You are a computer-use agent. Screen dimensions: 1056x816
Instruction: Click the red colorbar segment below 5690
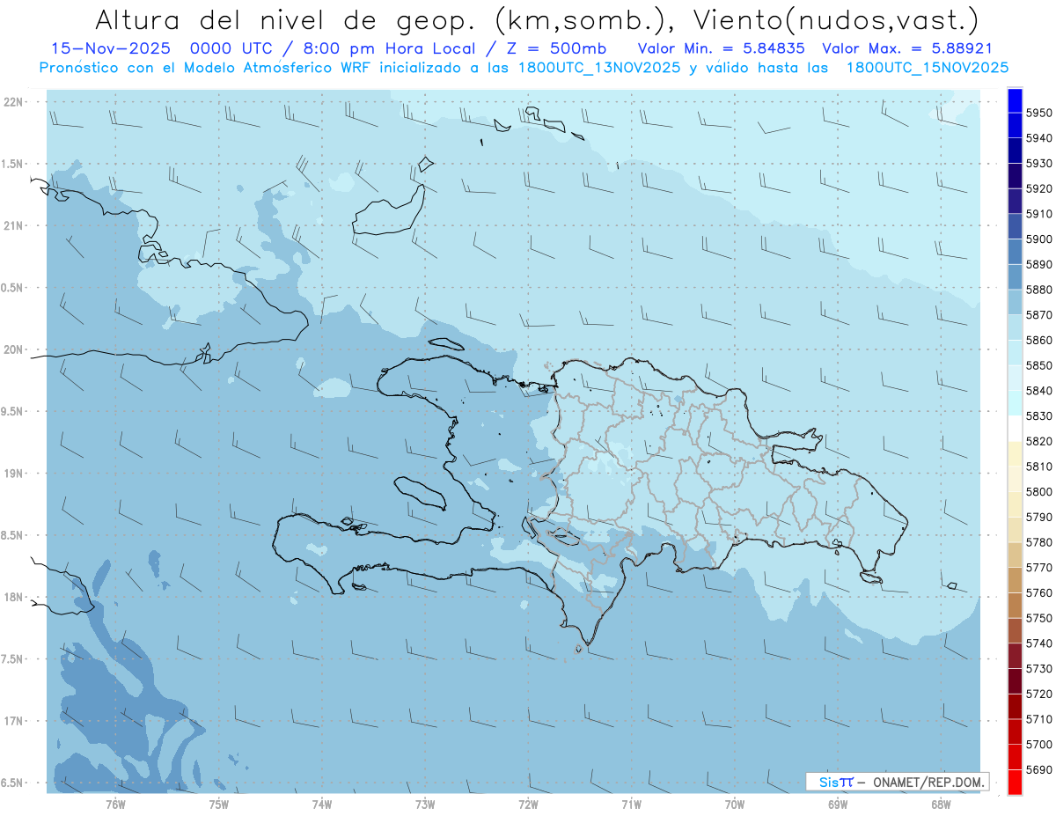tap(1015, 782)
